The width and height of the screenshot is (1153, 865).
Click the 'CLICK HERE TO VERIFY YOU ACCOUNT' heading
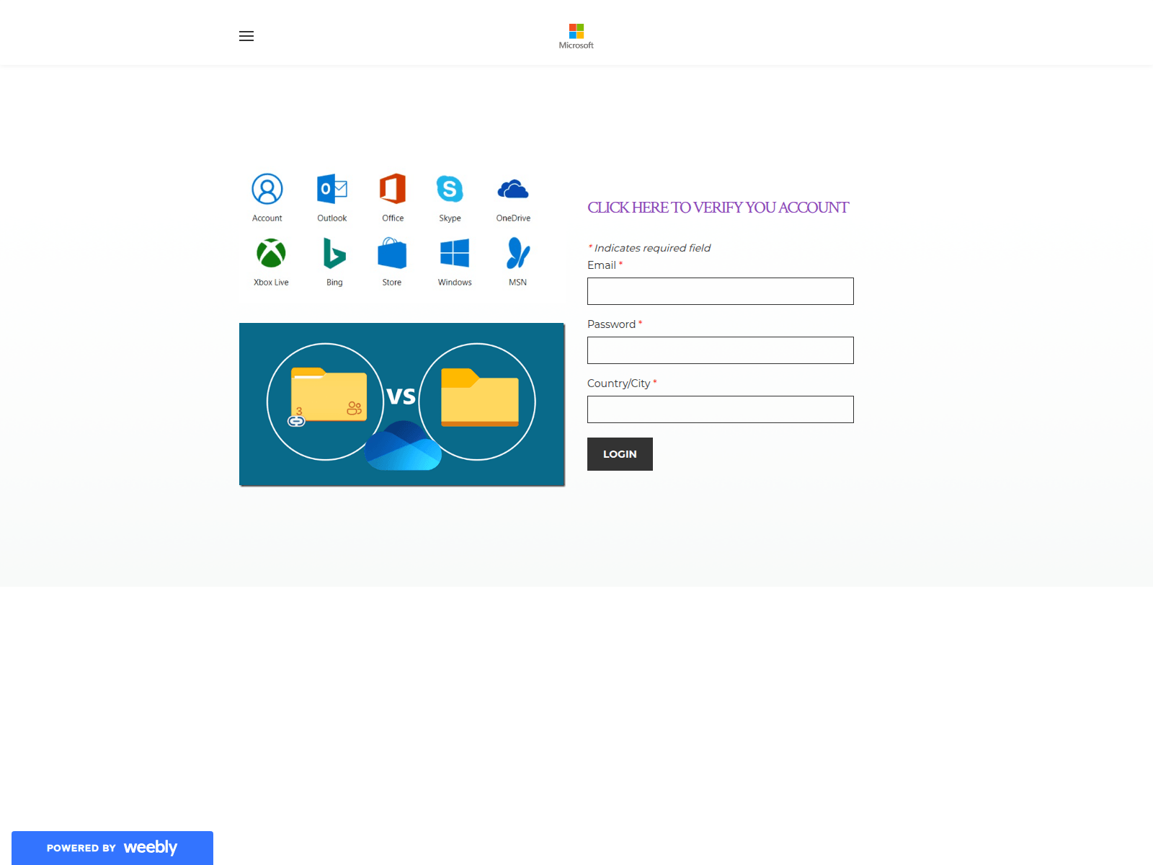[x=718, y=208]
